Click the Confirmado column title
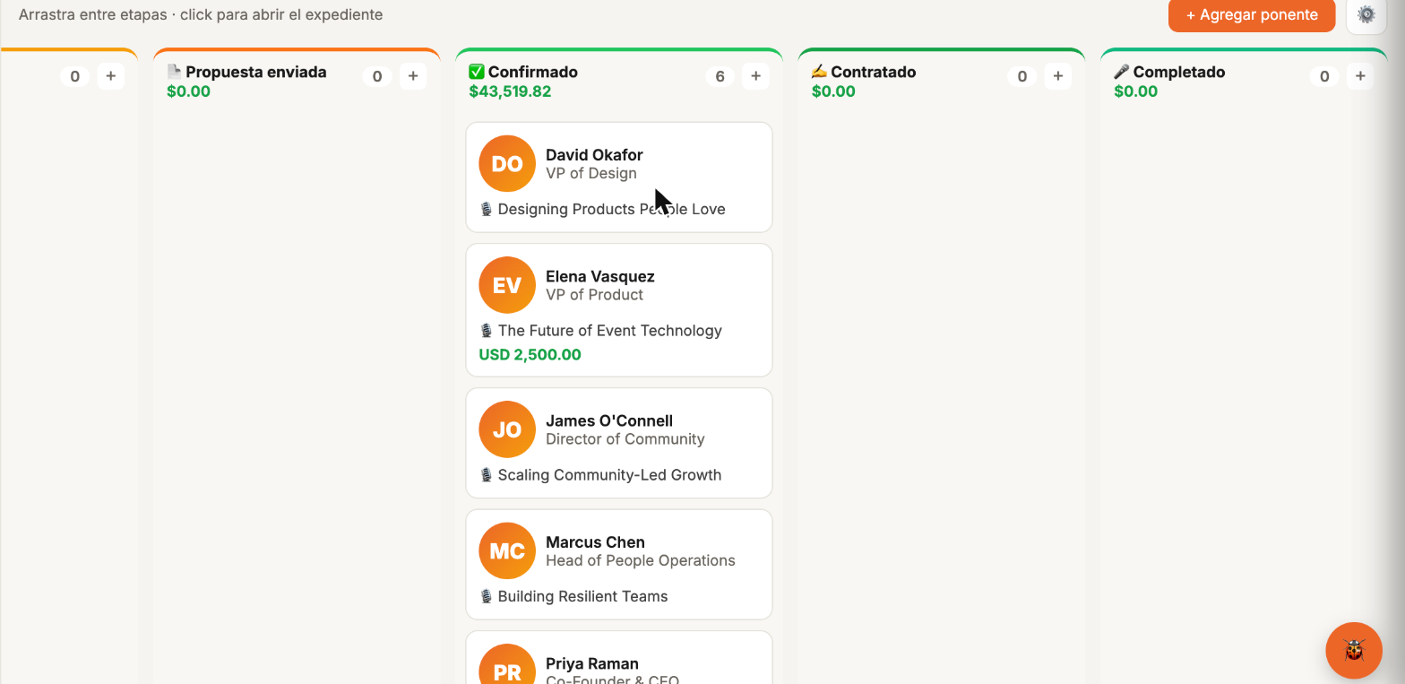Screen dimensions: 1405x684 533,72
